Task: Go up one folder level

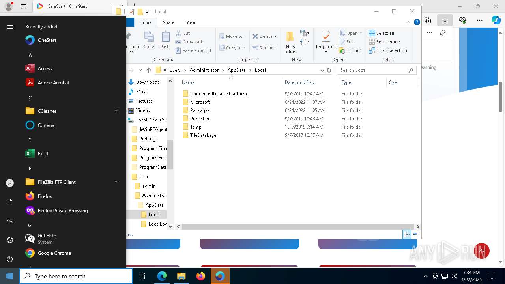Action: [148, 70]
